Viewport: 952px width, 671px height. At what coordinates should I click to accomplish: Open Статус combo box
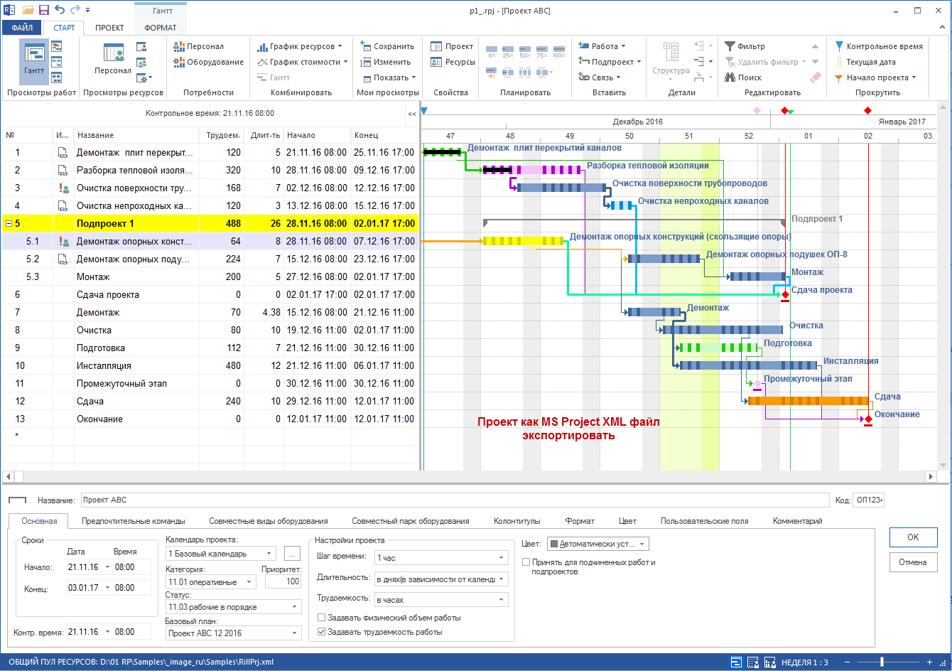point(233,607)
